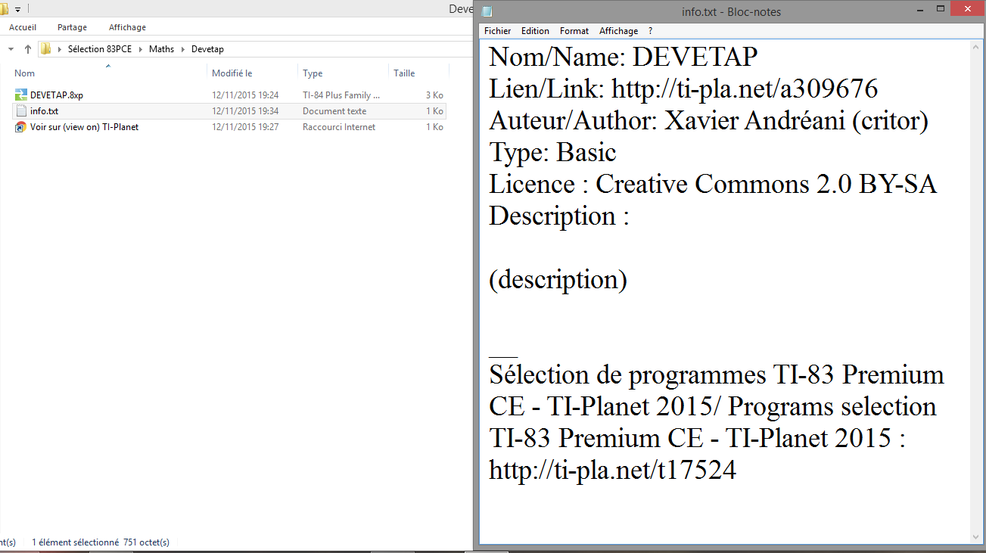Open the Accueil ribbon tab in Explorer
The height and width of the screenshot is (553, 986).
23,27
